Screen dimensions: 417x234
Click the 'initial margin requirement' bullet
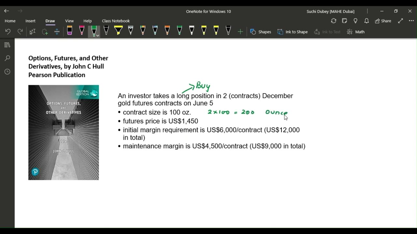(x=209, y=134)
